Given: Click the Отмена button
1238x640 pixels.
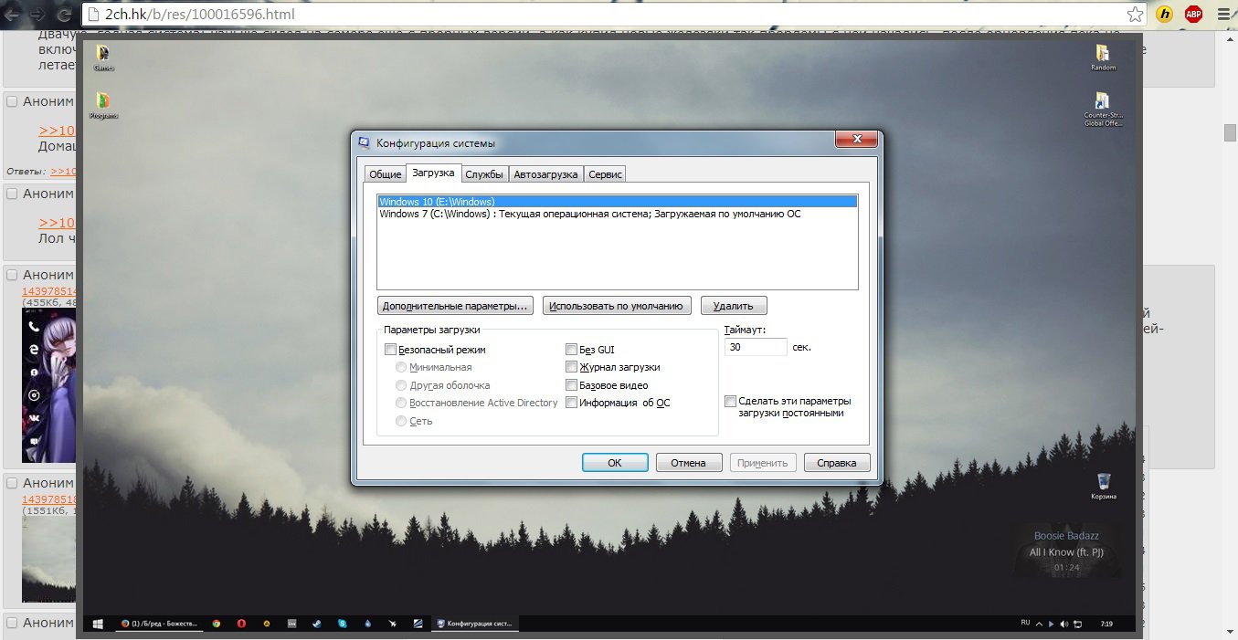Looking at the screenshot, I should [x=689, y=463].
